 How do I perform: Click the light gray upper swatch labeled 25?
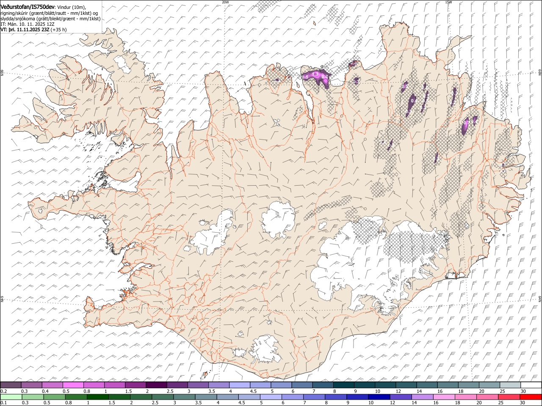pyautogui.click(x=510, y=385)
